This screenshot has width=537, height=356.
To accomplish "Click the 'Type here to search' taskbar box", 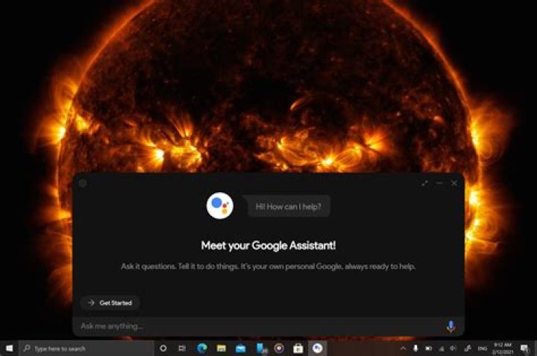I will point(87,349).
